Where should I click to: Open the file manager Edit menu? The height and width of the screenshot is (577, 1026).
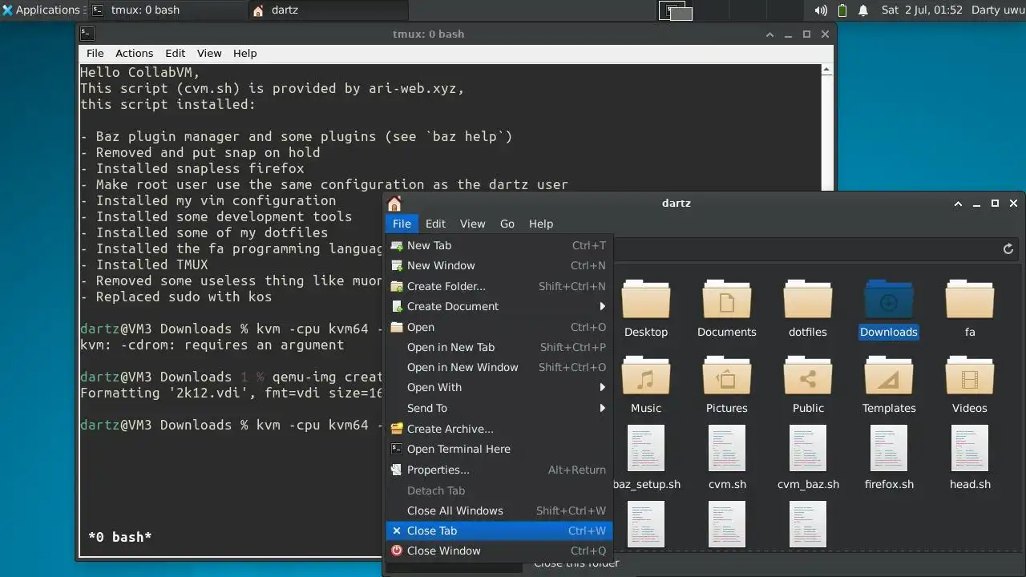click(435, 224)
